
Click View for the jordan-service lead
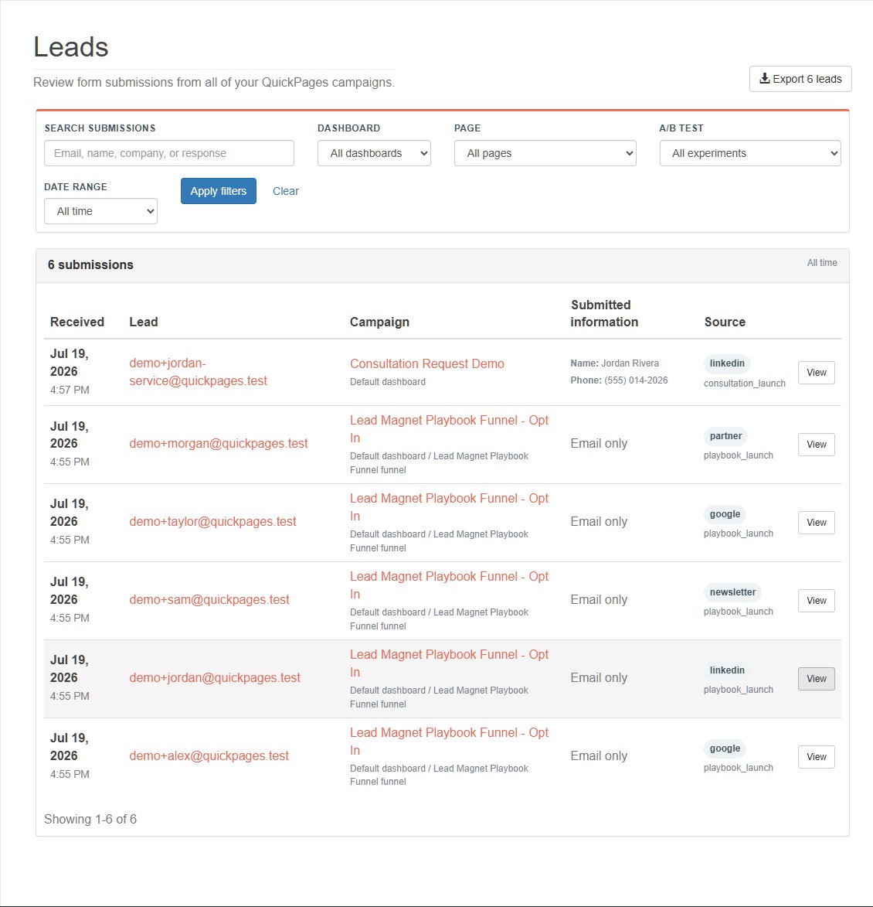[x=817, y=373]
